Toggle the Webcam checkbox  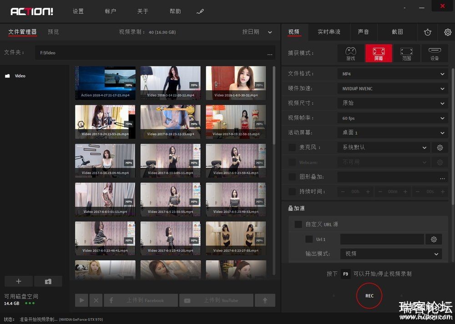coord(292,162)
